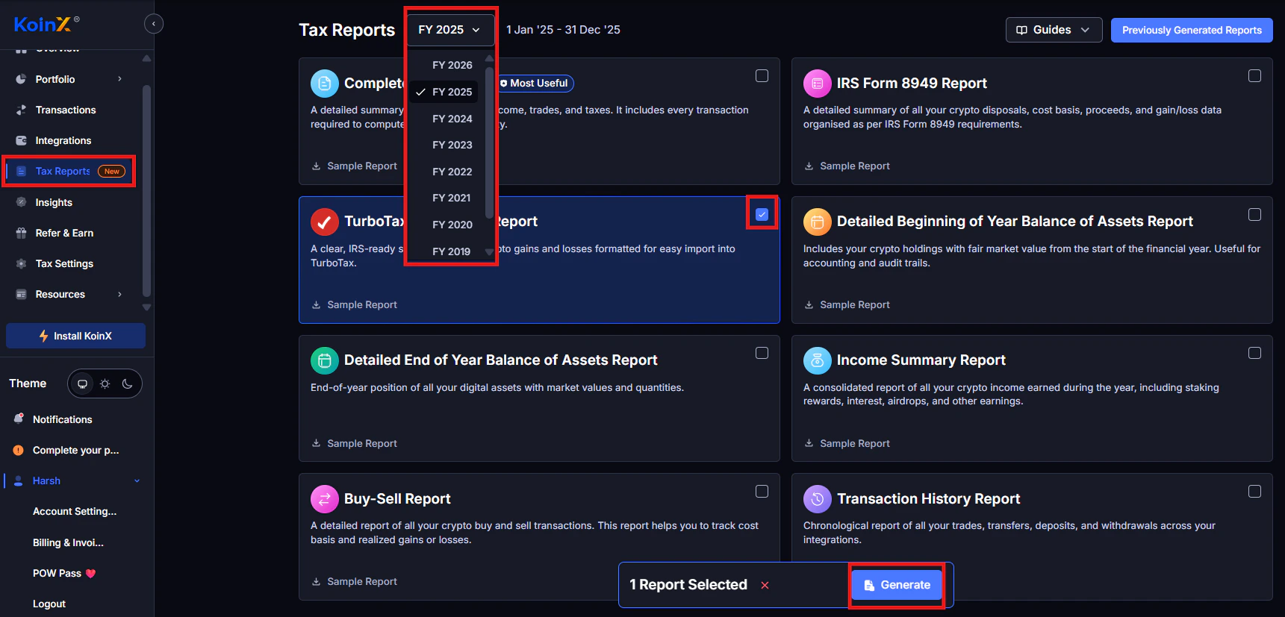Image resolution: width=1285 pixels, height=617 pixels.
Task: Download TurboTax Sample Report
Action: 354,304
